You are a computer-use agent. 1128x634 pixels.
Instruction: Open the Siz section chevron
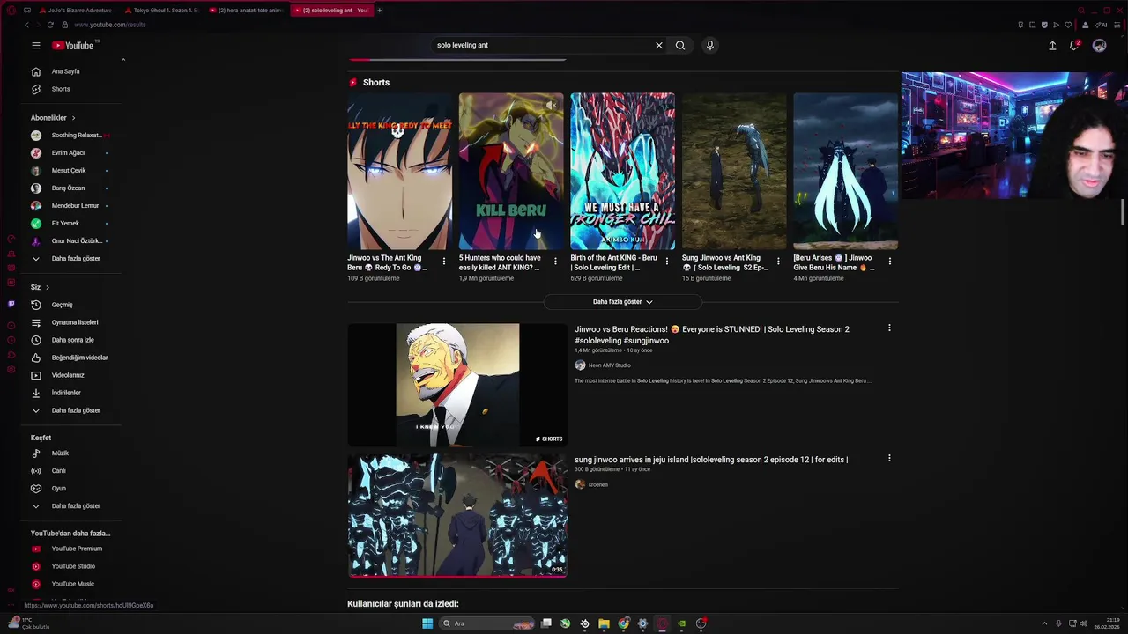coord(47,287)
